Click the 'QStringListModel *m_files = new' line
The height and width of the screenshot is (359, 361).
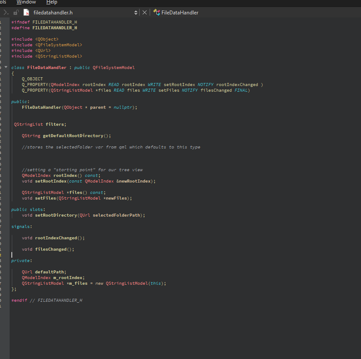[x=94, y=283]
